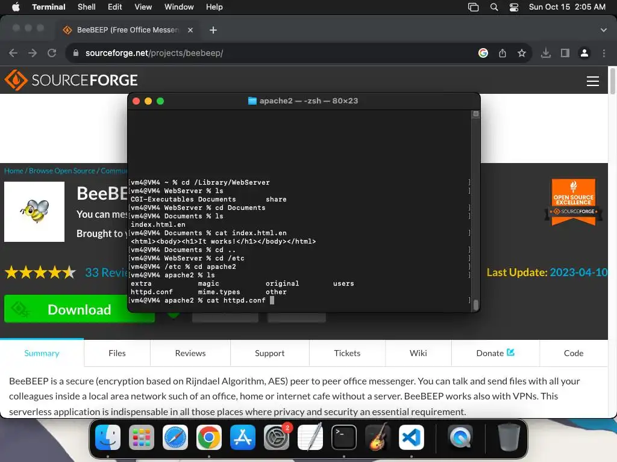Click the Open Source Excellence badge
The height and width of the screenshot is (462, 617).
574,202
